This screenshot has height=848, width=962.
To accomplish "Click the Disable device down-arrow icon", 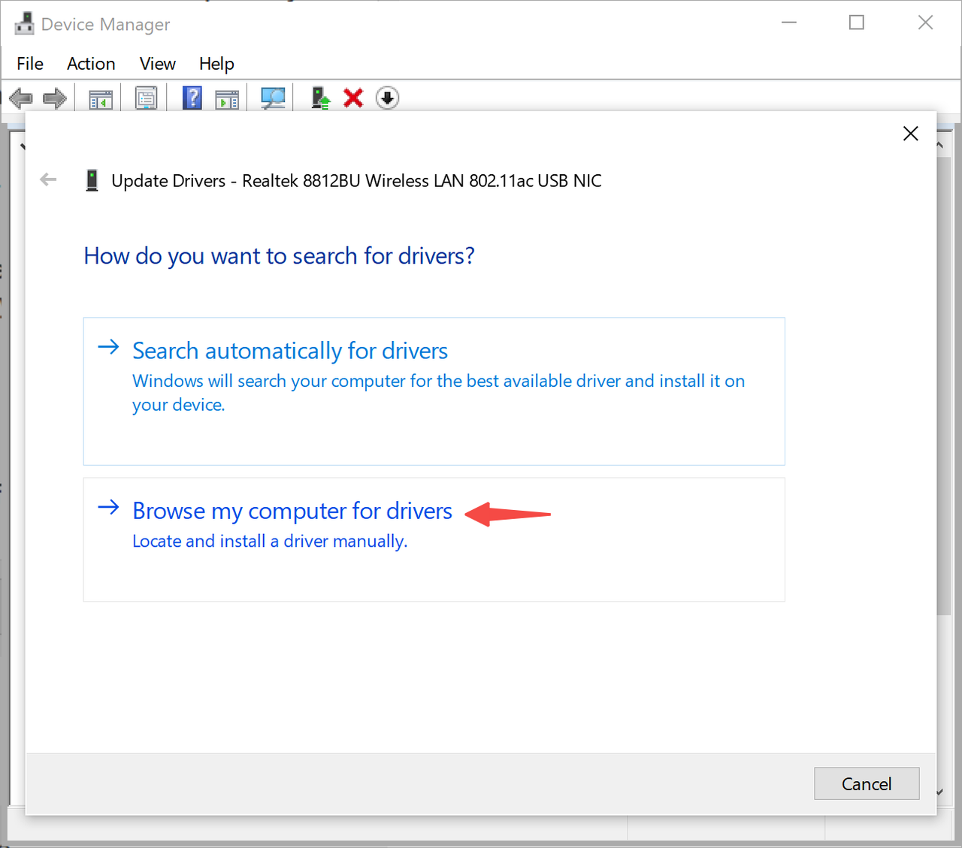I will 387,98.
